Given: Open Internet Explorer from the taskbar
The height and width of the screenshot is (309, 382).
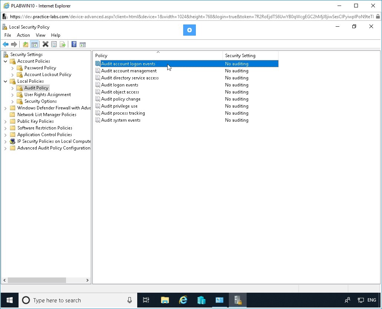Looking at the screenshot, I should (183, 300).
